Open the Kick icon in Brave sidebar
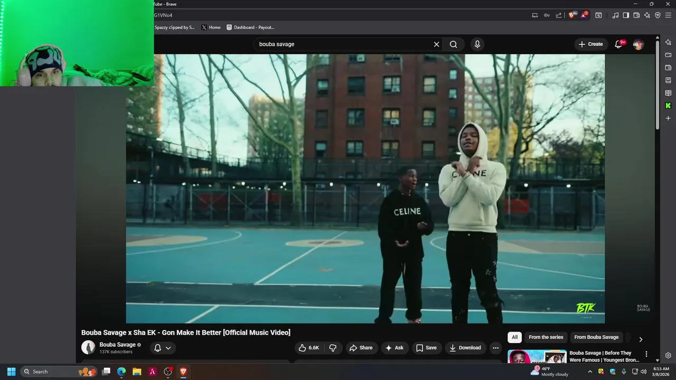This screenshot has width=676, height=380. [668, 106]
